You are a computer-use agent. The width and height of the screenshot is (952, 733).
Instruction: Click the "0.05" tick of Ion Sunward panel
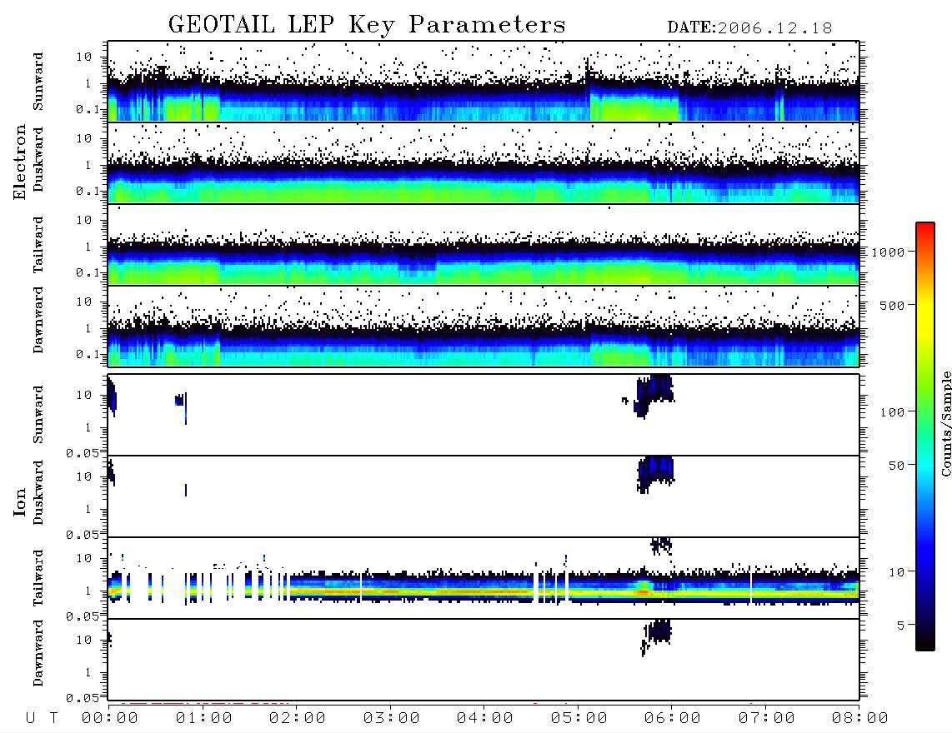click(x=82, y=453)
